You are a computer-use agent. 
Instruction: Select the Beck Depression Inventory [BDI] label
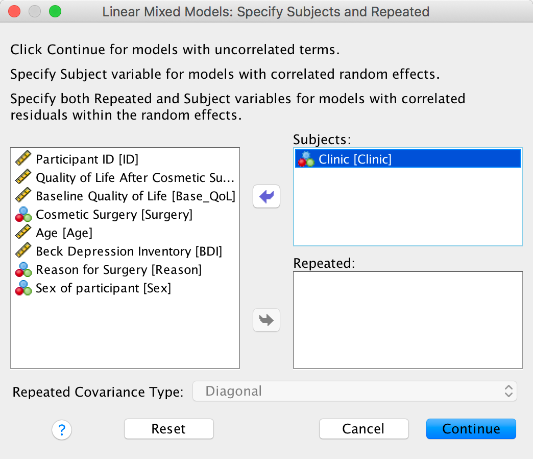click(129, 251)
